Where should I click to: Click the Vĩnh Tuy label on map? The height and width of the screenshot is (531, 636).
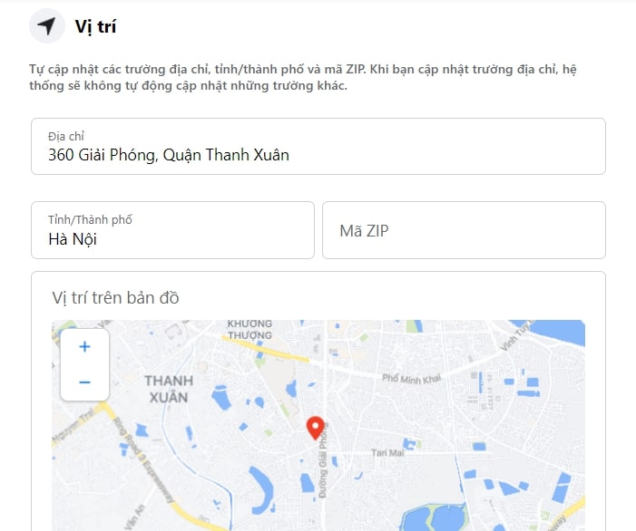pos(516,336)
